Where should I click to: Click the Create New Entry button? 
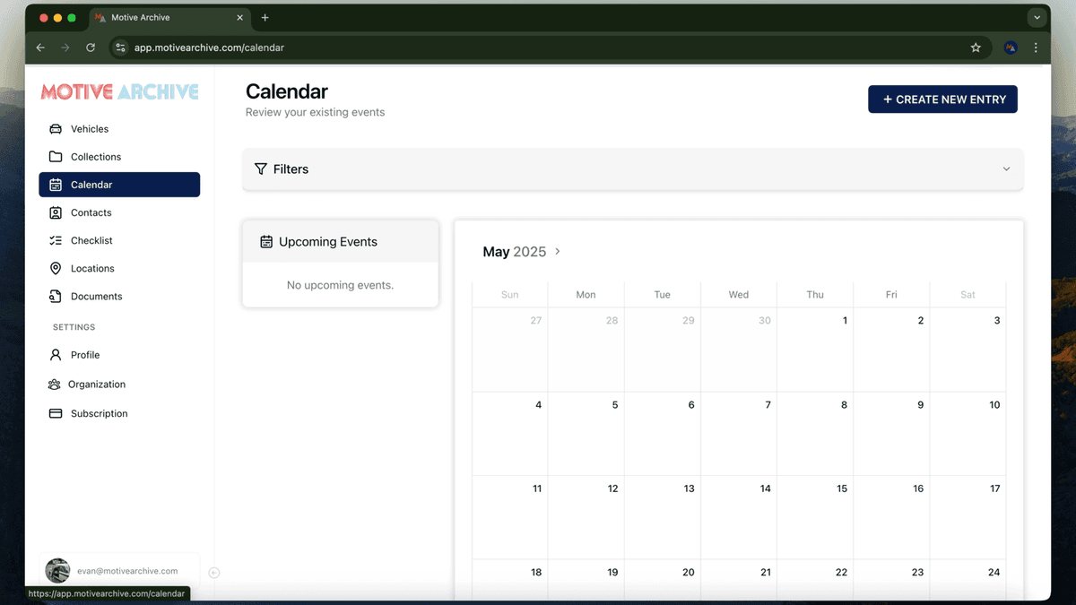[942, 99]
